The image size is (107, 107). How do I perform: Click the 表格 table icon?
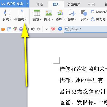37,13
